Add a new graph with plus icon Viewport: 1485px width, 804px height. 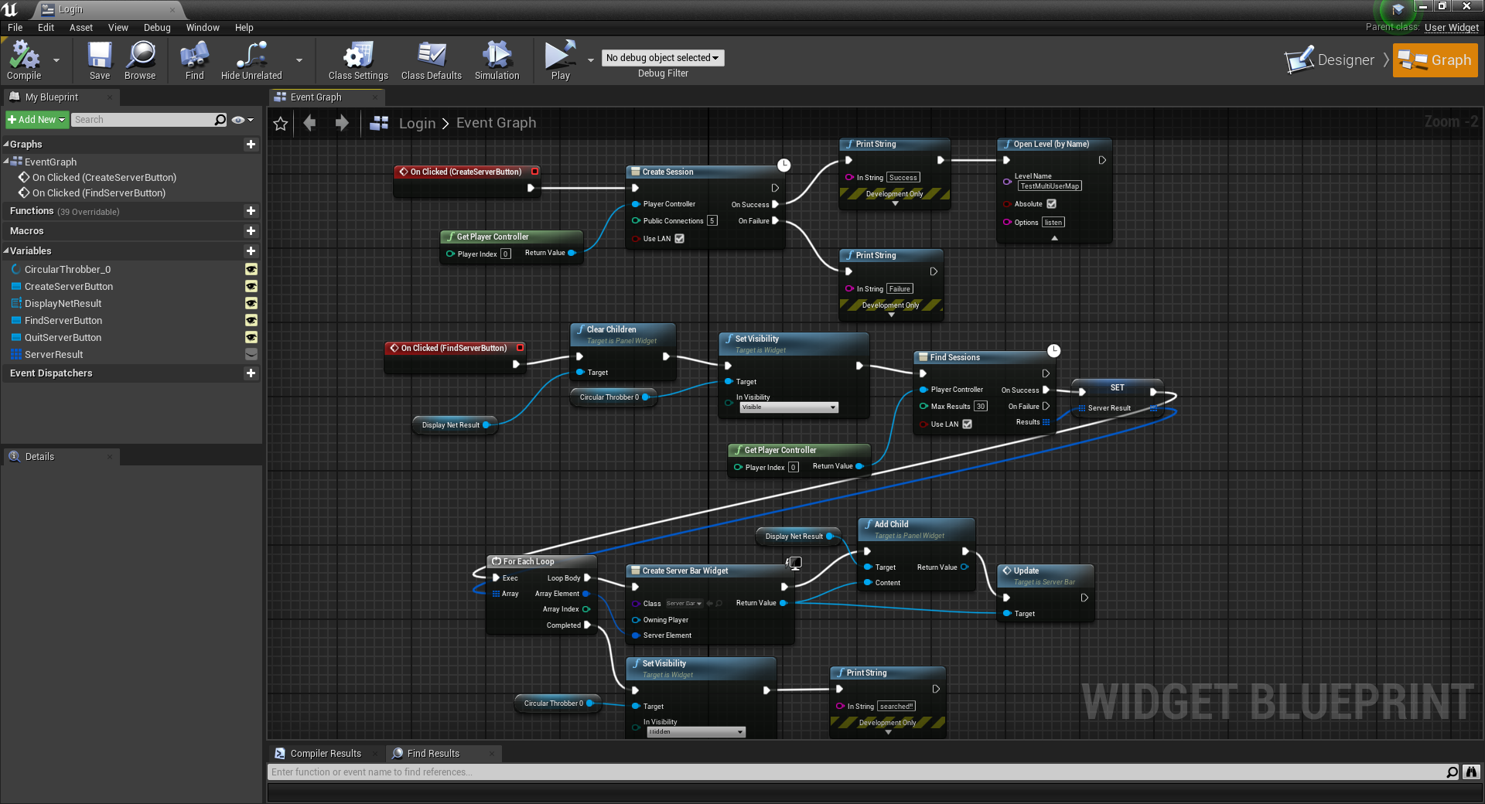click(251, 145)
